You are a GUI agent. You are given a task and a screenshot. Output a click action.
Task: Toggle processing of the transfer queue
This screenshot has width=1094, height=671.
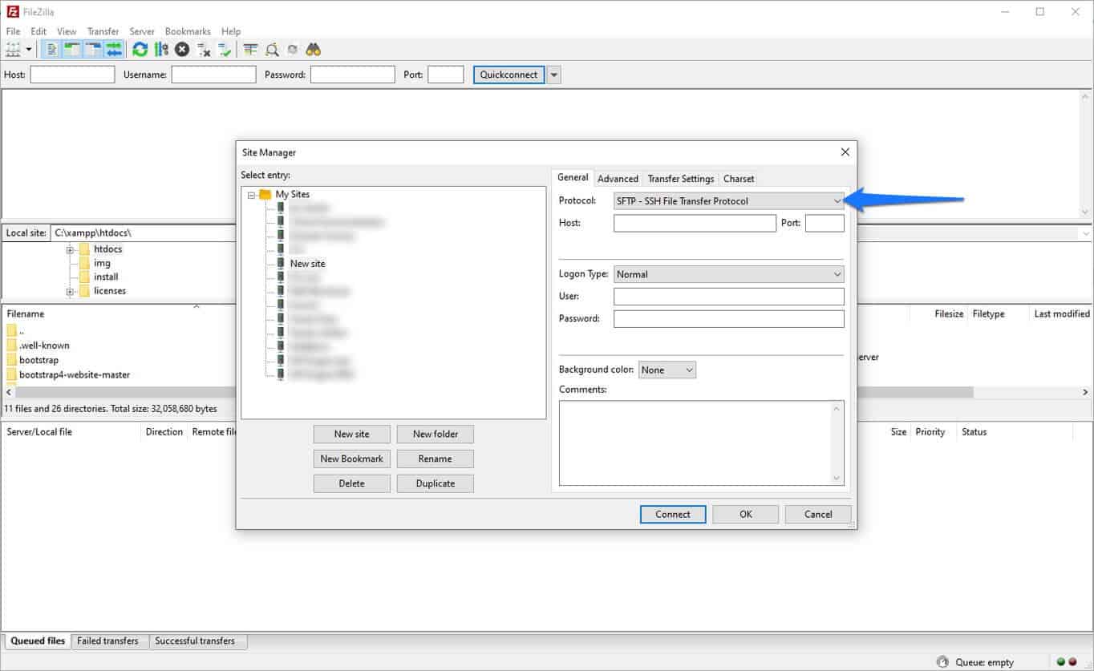(161, 50)
